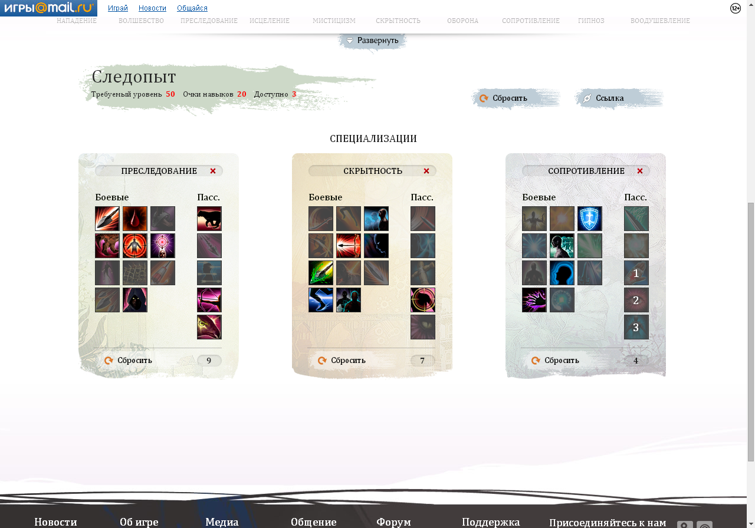Viewport: 755px width, 528px height.
Task: Open the Общайся link in top bar
Action: (192, 8)
